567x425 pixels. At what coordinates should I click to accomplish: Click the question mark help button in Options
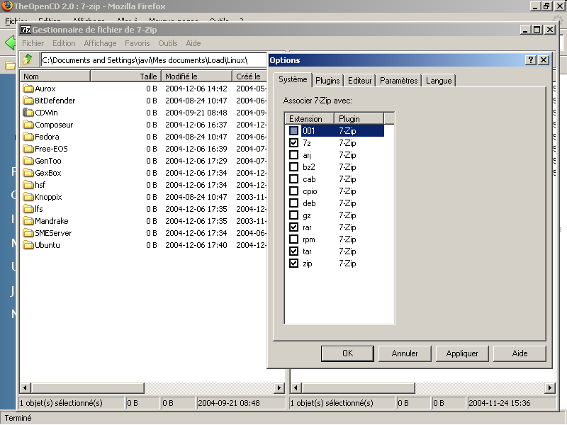tap(530, 60)
